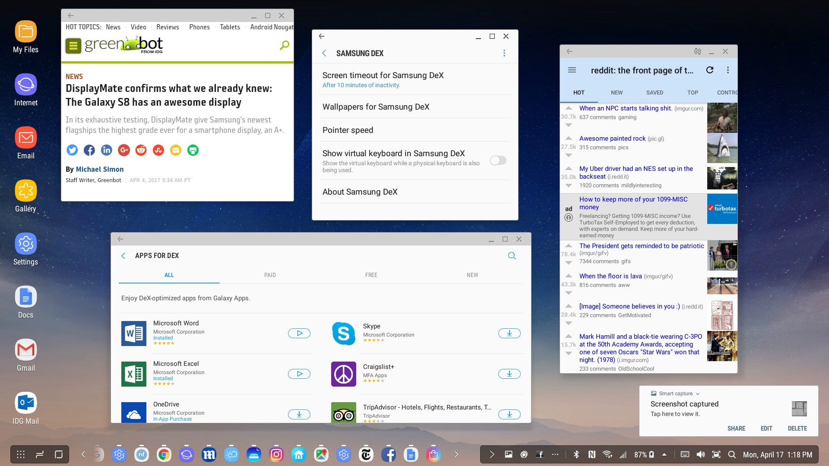Switch to HOT tab on Reddit
Viewport: 829px width, 466px height.
click(x=579, y=92)
